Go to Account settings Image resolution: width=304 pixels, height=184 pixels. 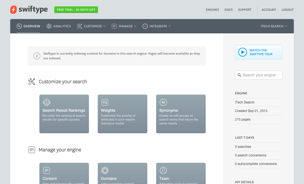269,10
